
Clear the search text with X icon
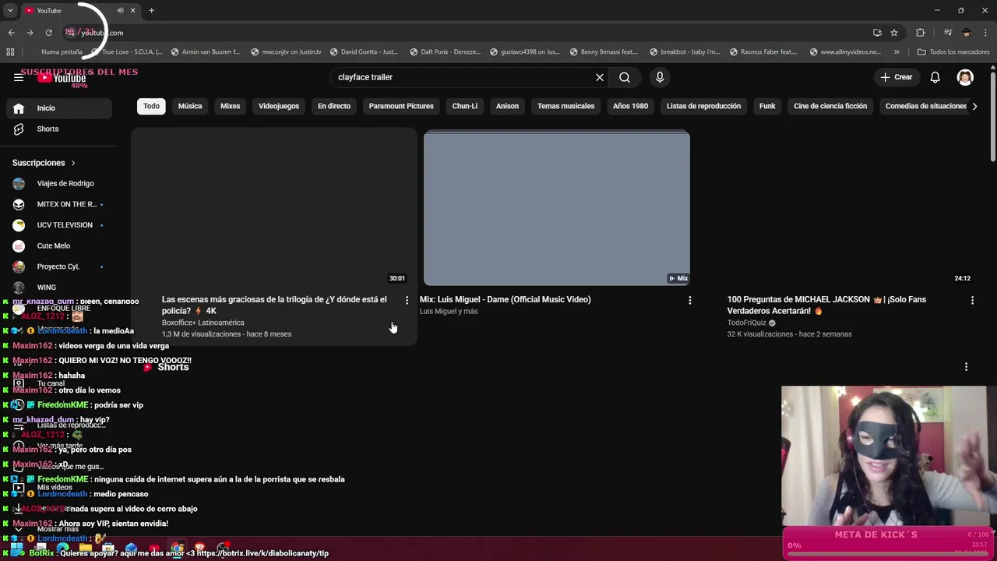point(600,77)
